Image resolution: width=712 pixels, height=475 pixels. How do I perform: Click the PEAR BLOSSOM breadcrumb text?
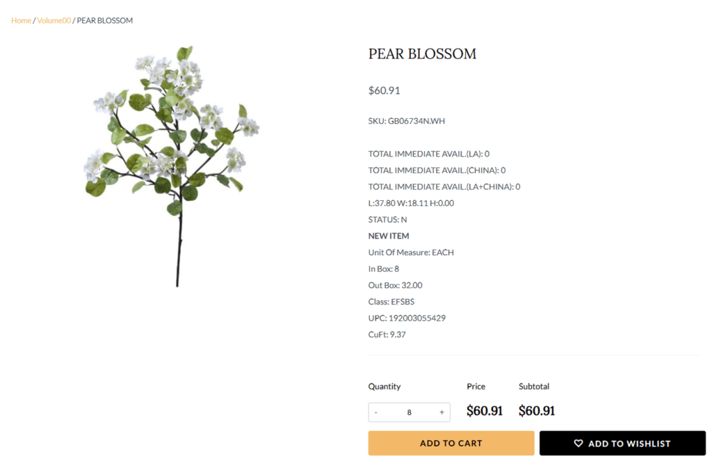(105, 21)
